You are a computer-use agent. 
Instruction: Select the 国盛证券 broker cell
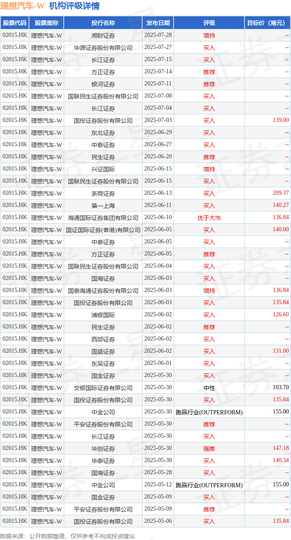point(103,351)
